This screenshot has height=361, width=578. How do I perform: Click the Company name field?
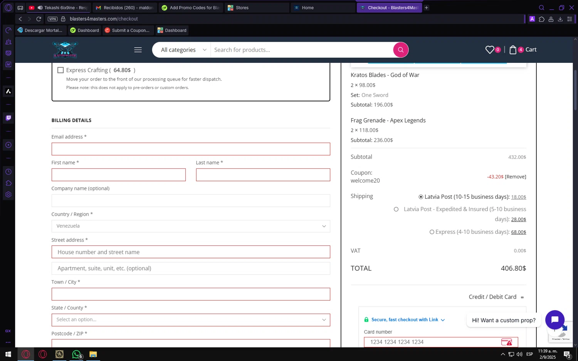191,201
